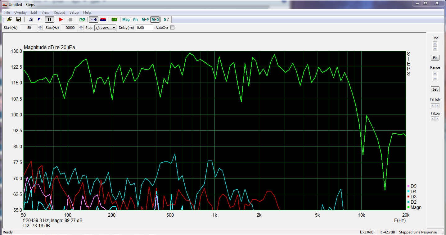Viewport: 446px width, 235px height.
Task: Click the Open file folder icon
Action: [x=9, y=20]
